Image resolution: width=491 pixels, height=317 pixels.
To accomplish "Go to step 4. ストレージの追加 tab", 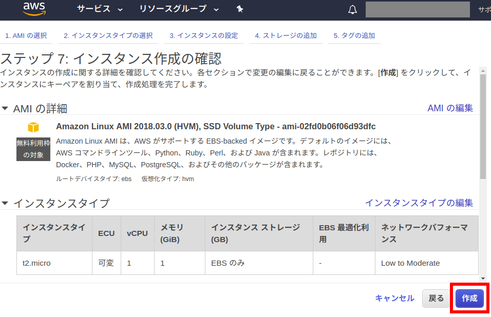I will [286, 35].
